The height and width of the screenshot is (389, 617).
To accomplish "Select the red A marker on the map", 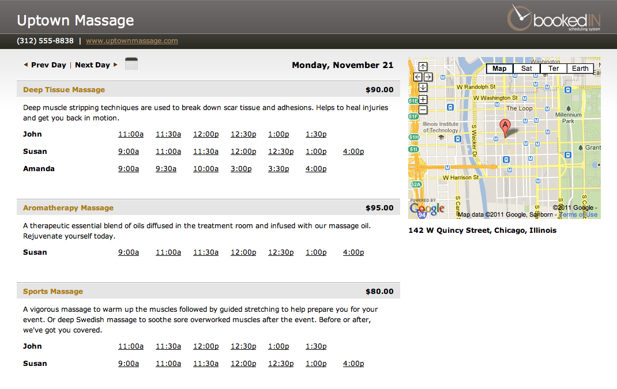I will click(x=505, y=126).
